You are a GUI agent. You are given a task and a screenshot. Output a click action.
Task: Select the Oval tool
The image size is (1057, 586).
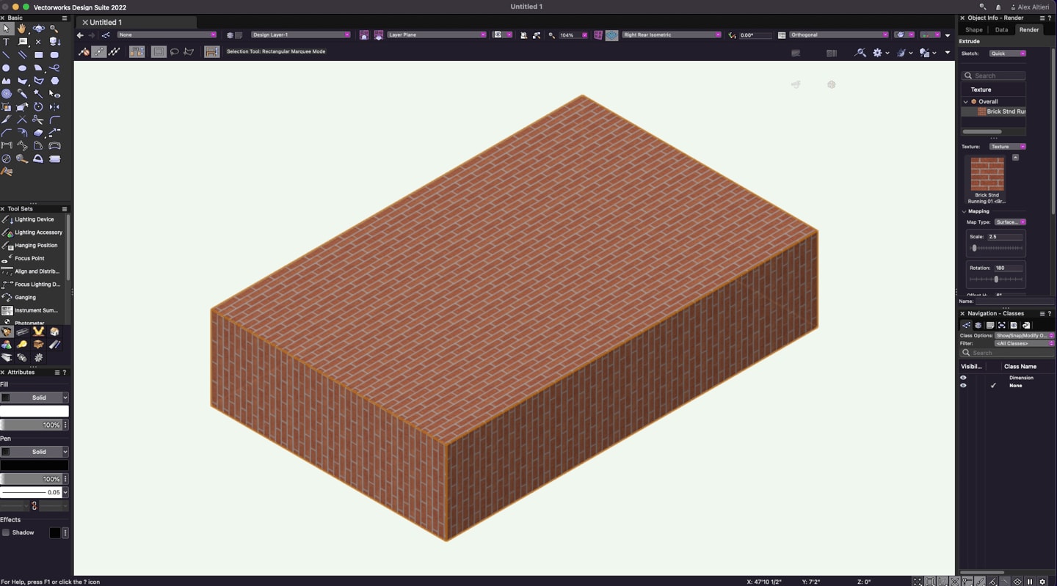coord(22,68)
